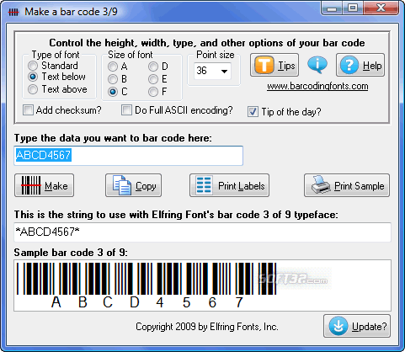The image size is (405, 352).
Task: Open Tips with the orange T button
Action: [274, 65]
